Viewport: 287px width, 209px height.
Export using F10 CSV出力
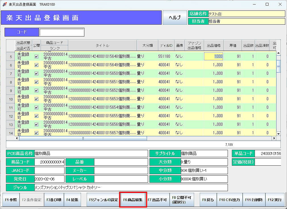pos(229,200)
